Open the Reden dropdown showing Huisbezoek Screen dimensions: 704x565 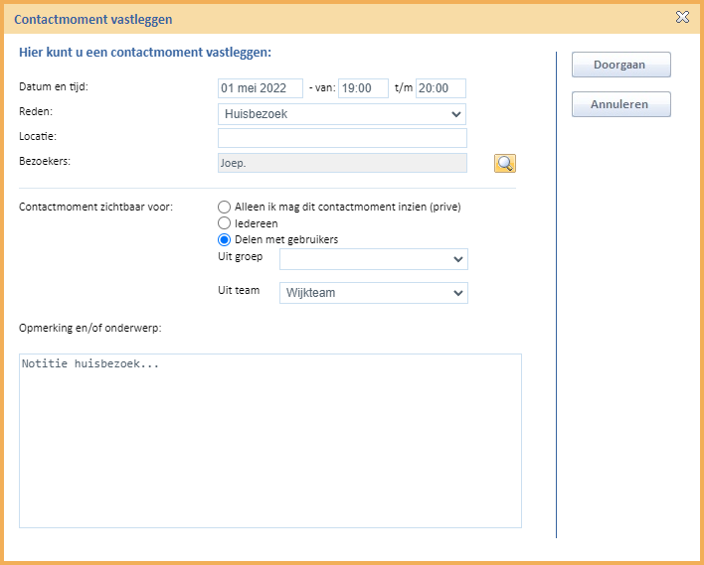coord(342,114)
